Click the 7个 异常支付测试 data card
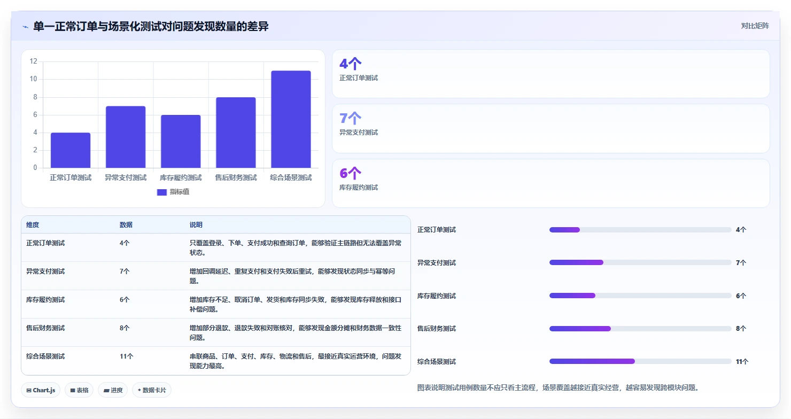 (x=551, y=128)
